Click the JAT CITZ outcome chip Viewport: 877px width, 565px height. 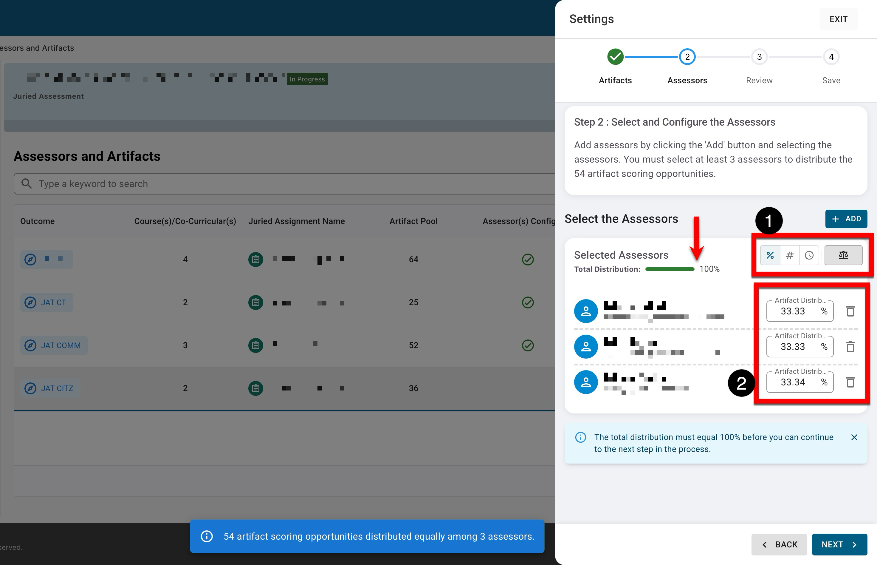pos(50,388)
